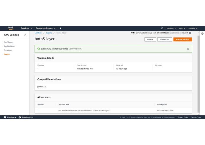This screenshot has height=145, width=205.
Task: Click the Feedback speech bubble icon
Action: tap(5, 117)
